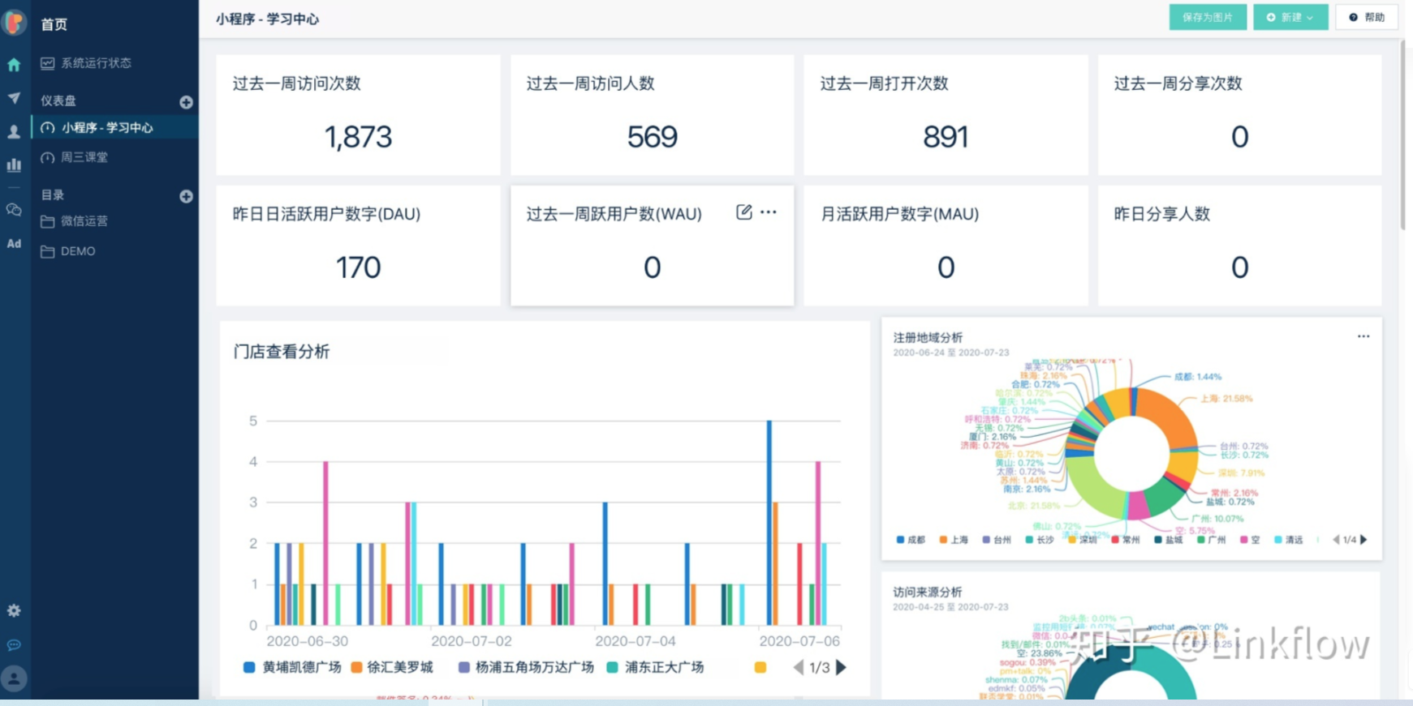Open 系统运行状态 in sidebar

[86, 63]
